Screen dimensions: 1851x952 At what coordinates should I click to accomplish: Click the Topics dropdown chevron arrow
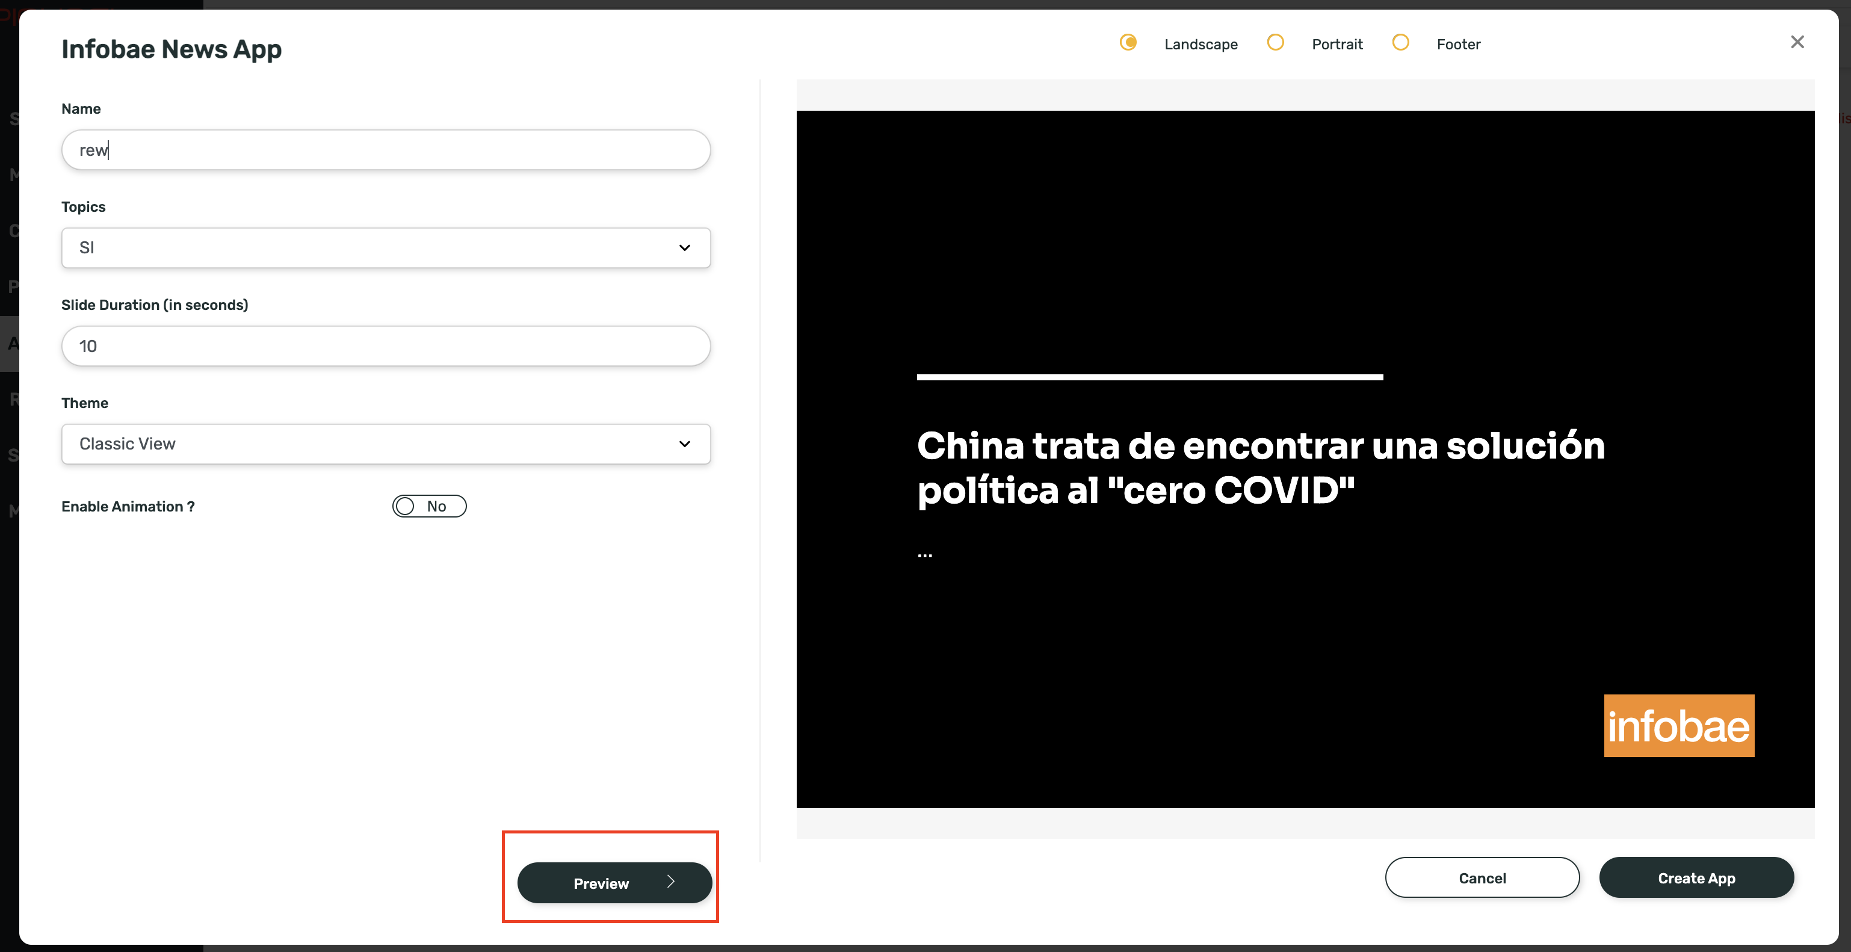(x=684, y=248)
